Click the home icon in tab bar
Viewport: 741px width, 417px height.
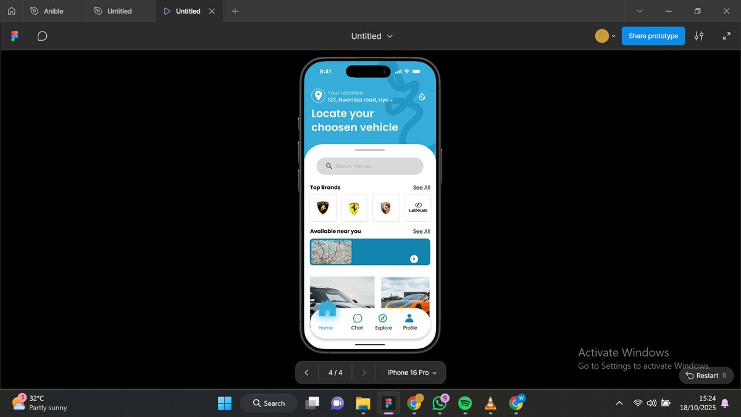click(x=12, y=11)
